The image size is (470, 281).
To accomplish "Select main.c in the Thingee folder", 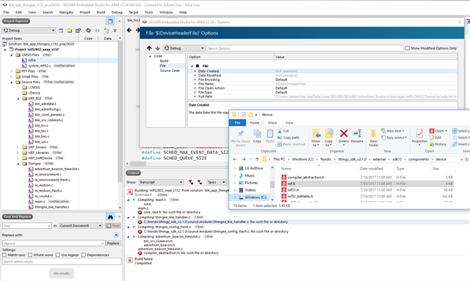I will click(x=40, y=202).
